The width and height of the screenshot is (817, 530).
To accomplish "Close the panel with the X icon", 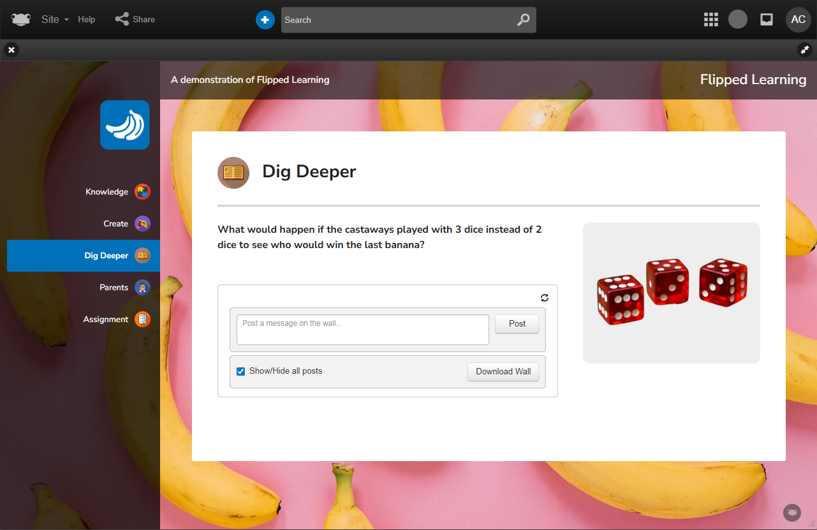I will [11, 50].
